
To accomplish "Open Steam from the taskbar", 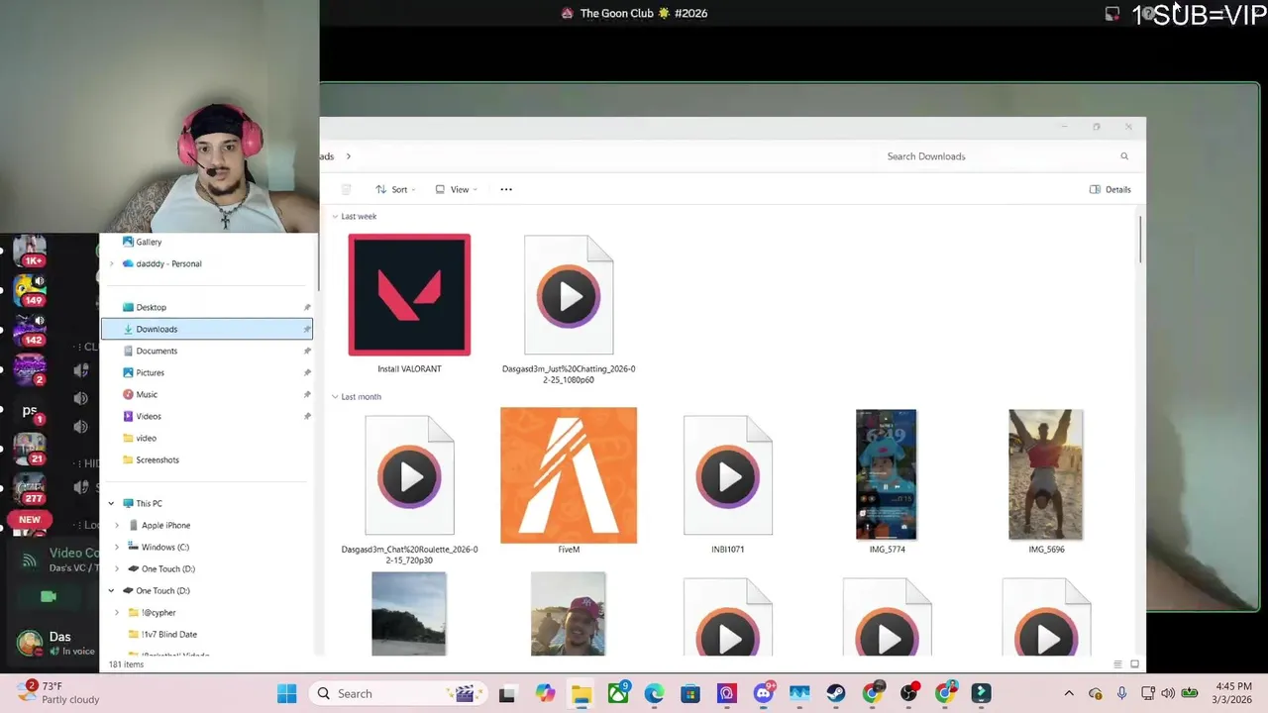I will (836, 693).
